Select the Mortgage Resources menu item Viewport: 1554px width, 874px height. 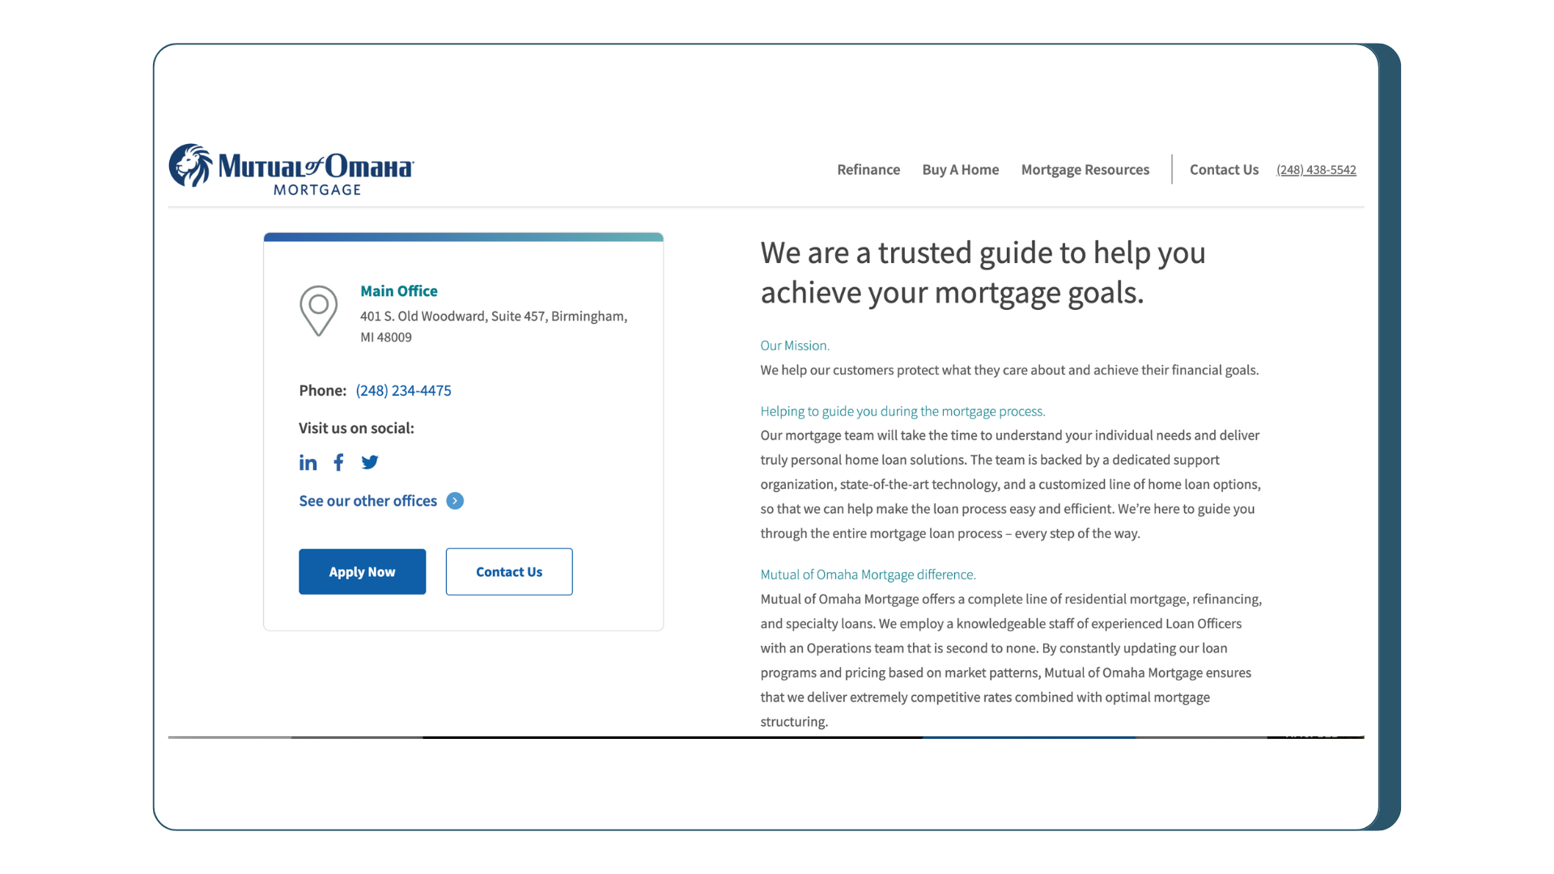[x=1085, y=168]
